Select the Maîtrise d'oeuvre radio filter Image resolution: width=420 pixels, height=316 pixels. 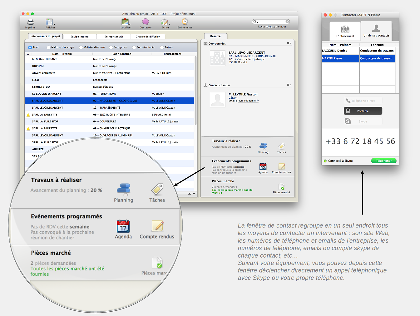pos(81,47)
